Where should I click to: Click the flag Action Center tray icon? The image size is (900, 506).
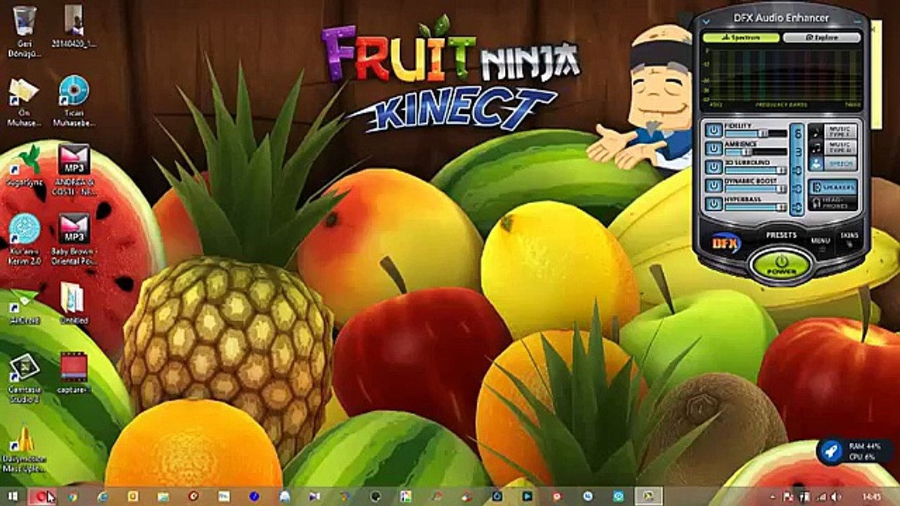(789, 497)
